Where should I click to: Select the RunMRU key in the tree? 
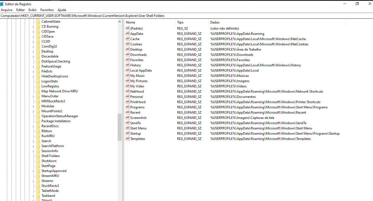point(48,136)
